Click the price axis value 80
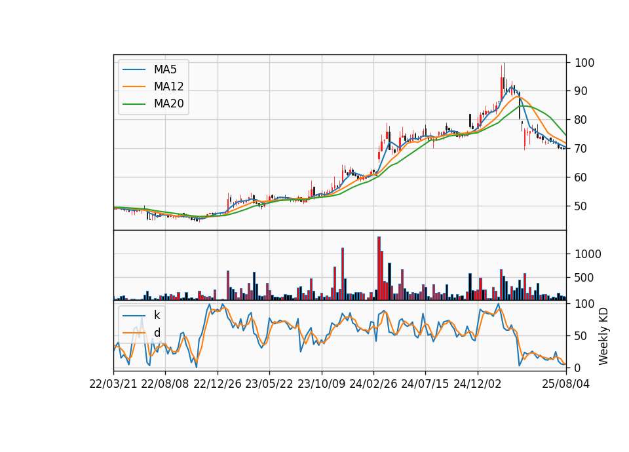Image resolution: width=629 pixels, height=452 pixels. pyautogui.click(x=581, y=120)
